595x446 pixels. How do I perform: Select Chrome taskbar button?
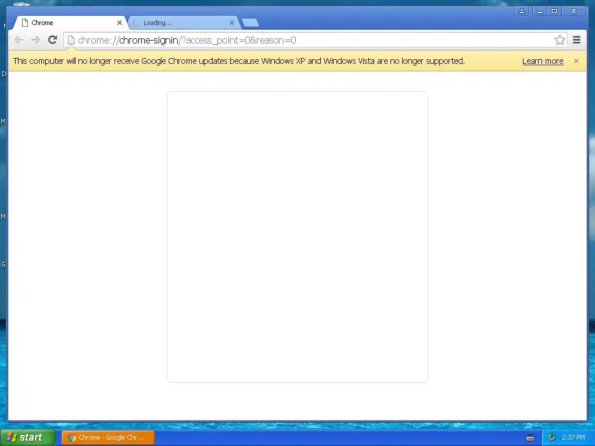click(108, 437)
